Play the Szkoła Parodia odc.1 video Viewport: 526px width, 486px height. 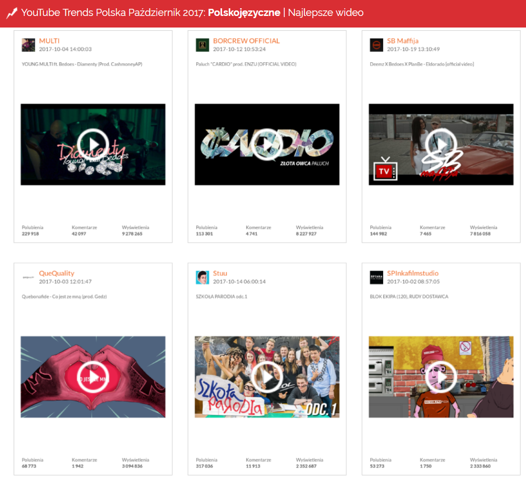click(267, 376)
